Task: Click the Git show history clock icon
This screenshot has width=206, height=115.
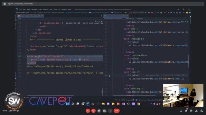Action: pyautogui.click(x=177, y=13)
